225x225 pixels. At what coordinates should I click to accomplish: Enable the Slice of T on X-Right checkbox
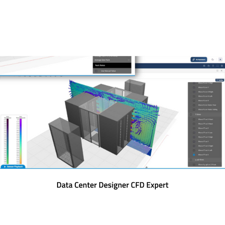click(x=194, y=146)
